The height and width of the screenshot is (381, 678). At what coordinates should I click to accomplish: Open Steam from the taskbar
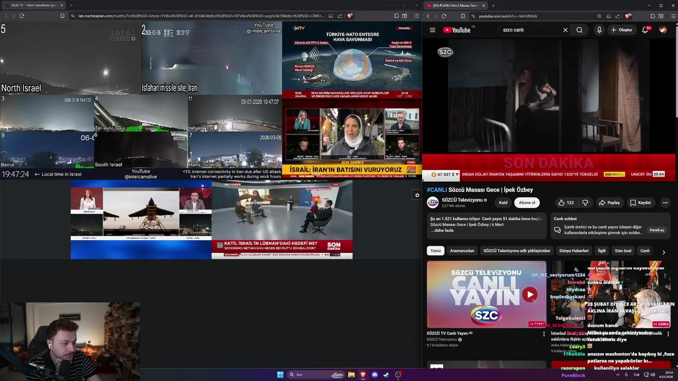pyautogui.click(x=386, y=375)
